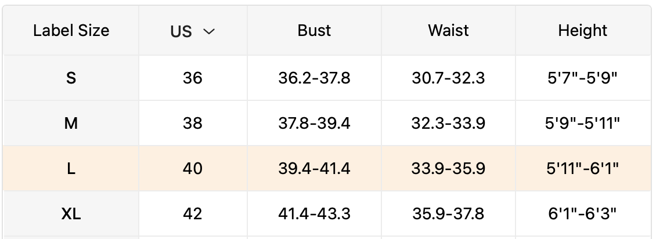The width and height of the screenshot is (656, 239).
Task: Select the XL label size row
Action: pos(71,214)
